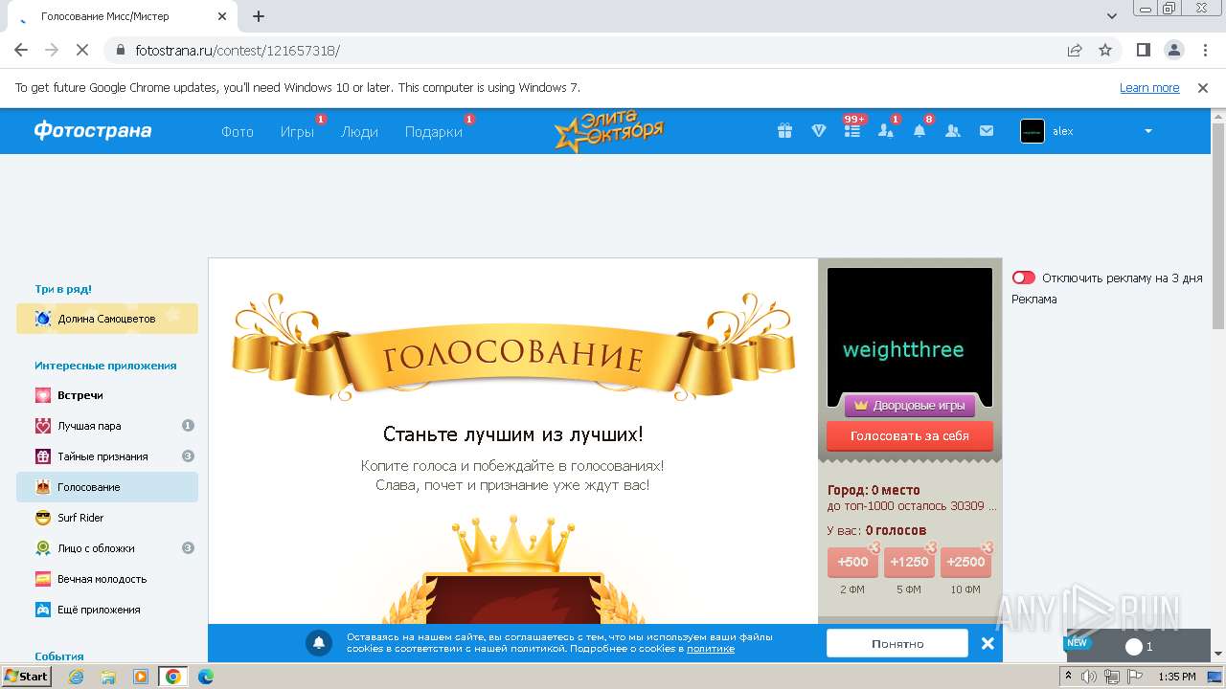Click Понятно cookie button

[897, 643]
